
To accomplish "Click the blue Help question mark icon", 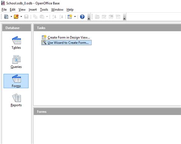I will pos(82,17).
